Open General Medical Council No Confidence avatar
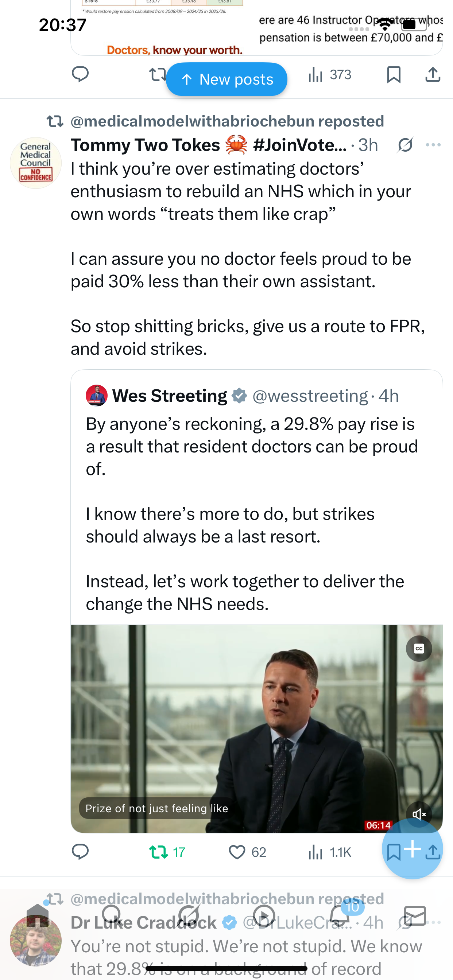Viewport: 453px width, 980px height. (x=35, y=163)
